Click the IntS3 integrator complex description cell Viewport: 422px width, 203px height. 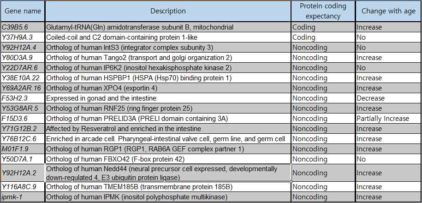pyautogui.click(x=168, y=48)
